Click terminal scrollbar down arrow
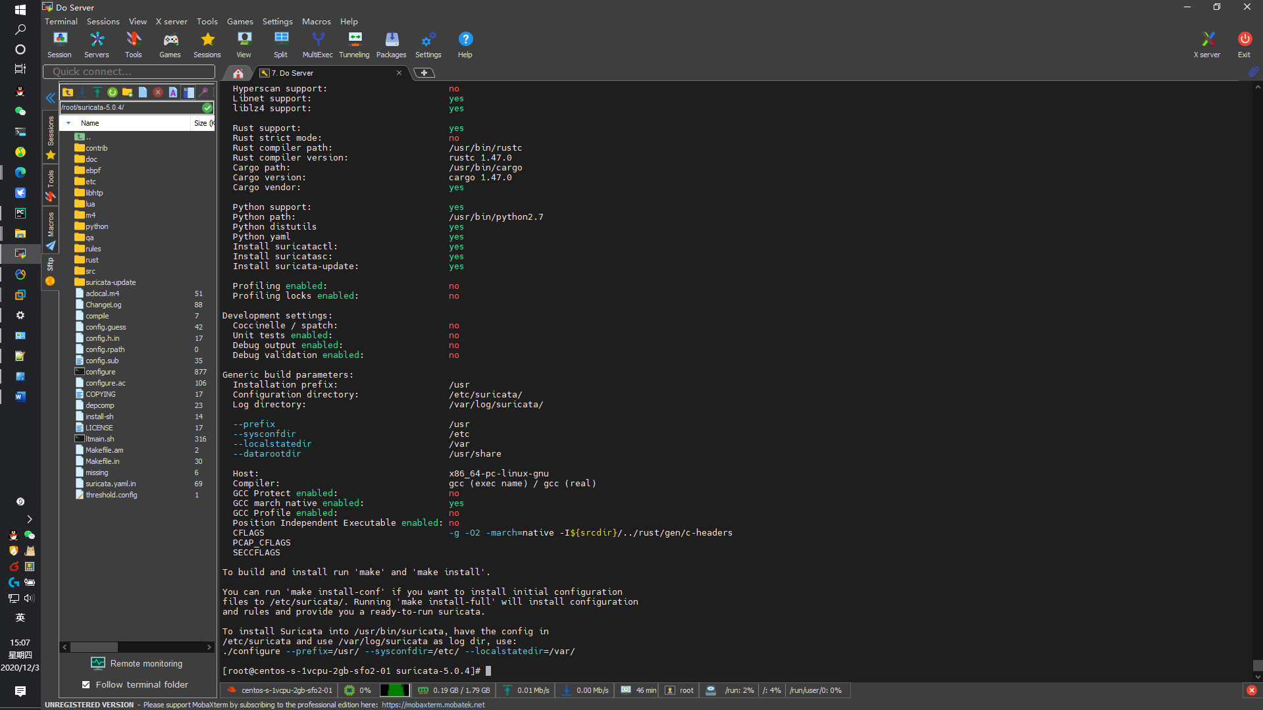This screenshot has width=1263, height=710. click(1258, 677)
